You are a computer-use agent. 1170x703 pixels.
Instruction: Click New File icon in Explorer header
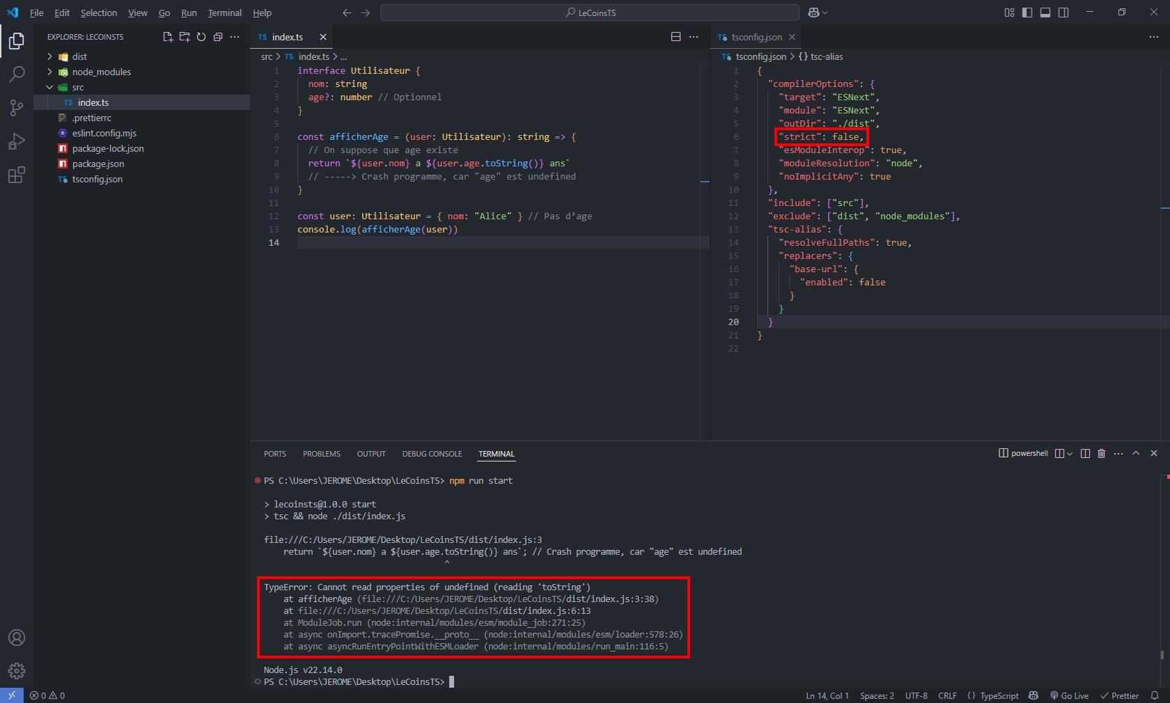coord(168,37)
